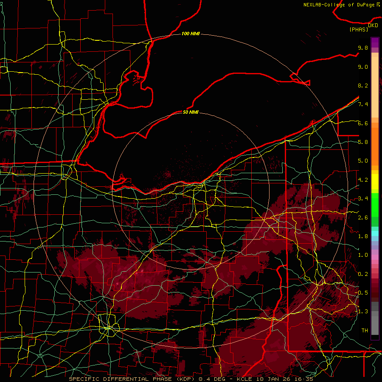Click the pink segment of the color bar
The height and width of the screenshot is (382, 382).
tap(375, 257)
